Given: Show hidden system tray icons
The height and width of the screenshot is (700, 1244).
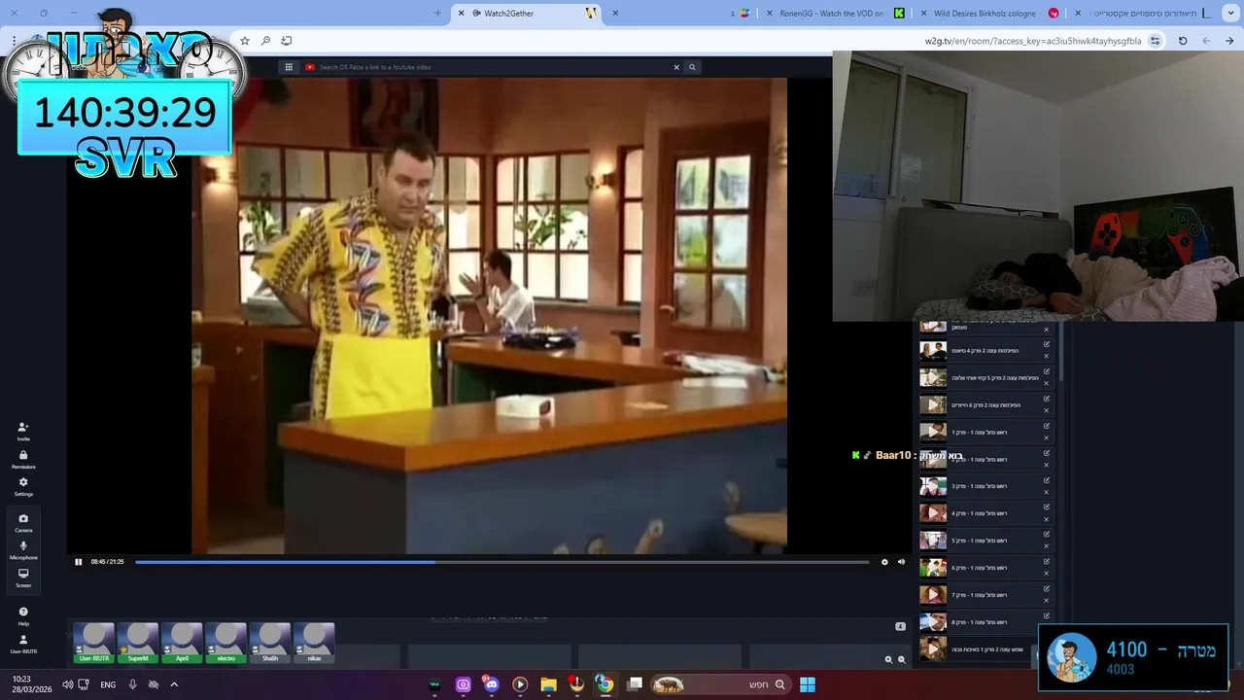Looking at the screenshot, I should coord(174,684).
